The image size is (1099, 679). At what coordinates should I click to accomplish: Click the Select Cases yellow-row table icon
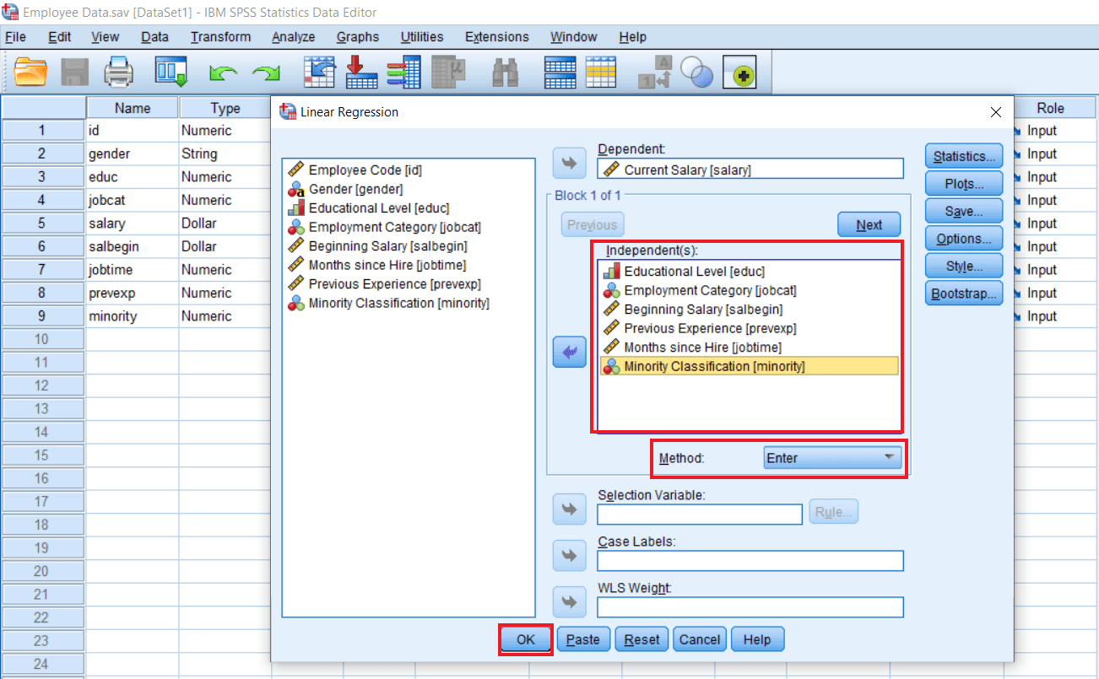(x=601, y=73)
